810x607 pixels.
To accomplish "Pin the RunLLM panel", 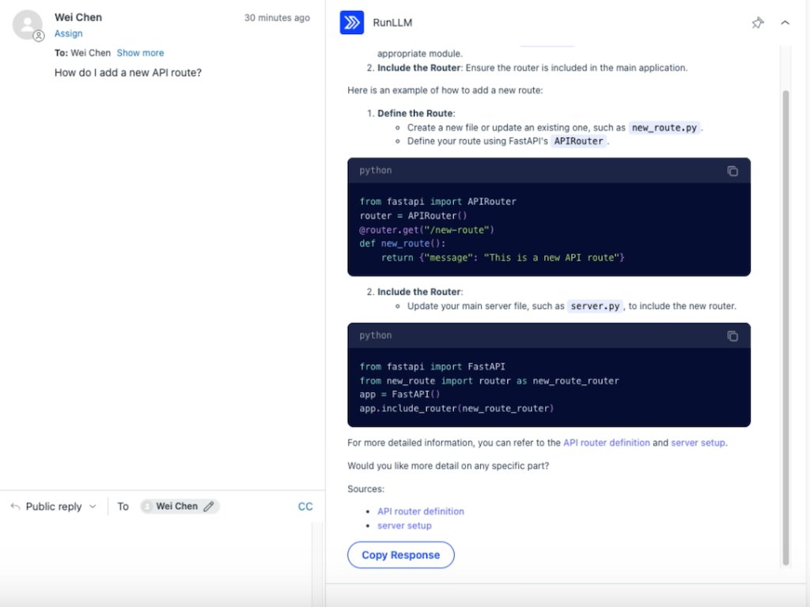I will (x=757, y=23).
